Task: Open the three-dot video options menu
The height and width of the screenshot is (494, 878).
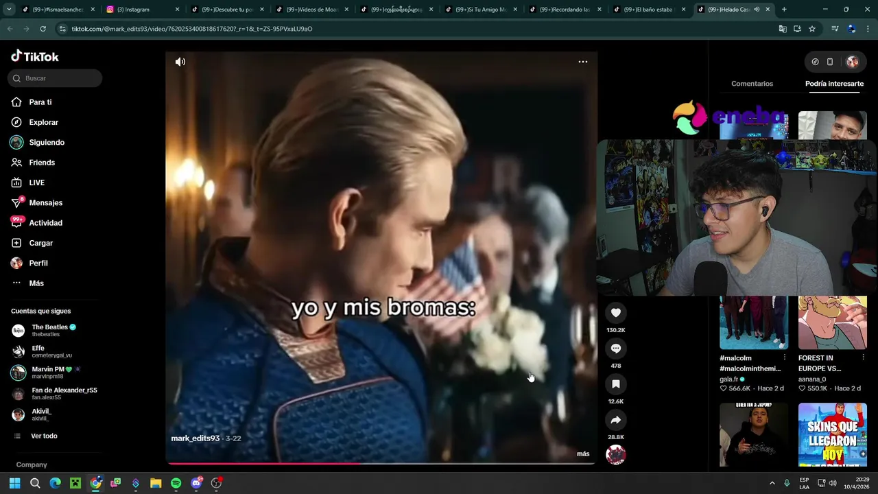Action: click(583, 62)
